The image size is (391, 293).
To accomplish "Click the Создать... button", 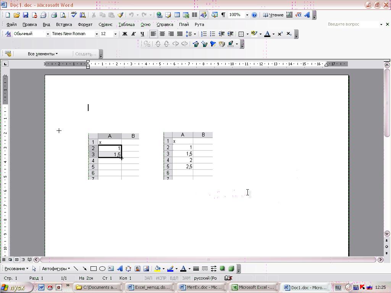I will coord(86,54).
